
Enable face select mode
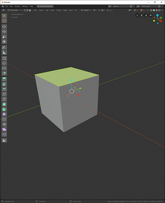pos(30,10)
